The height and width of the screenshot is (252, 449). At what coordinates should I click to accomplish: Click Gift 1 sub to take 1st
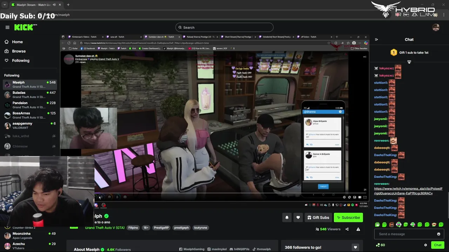pos(409,52)
